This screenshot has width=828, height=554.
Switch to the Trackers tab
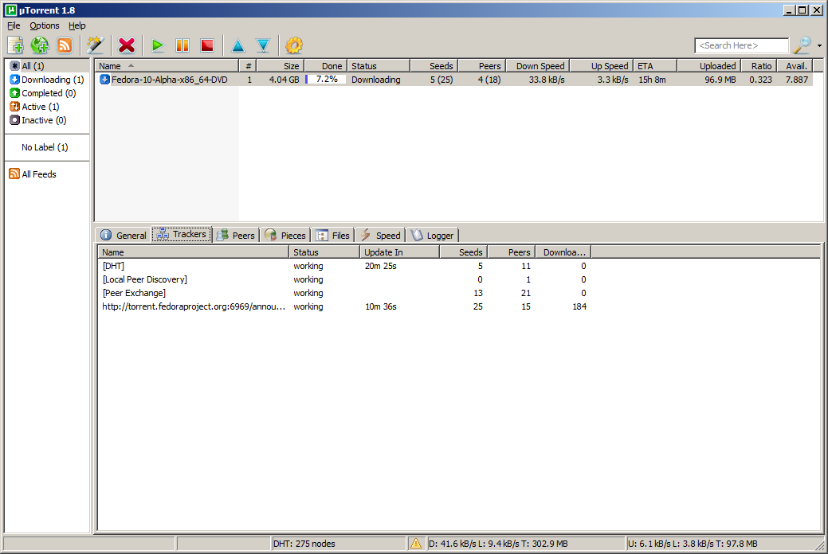[x=182, y=234]
